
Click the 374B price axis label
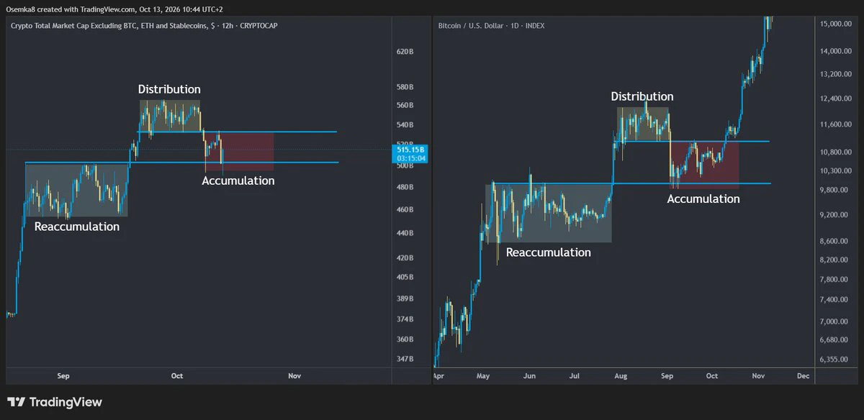coord(405,319)
